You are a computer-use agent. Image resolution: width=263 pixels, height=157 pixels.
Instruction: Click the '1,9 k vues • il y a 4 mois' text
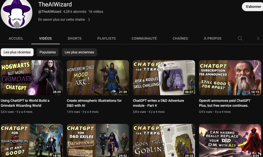click(x=82, y=112)
